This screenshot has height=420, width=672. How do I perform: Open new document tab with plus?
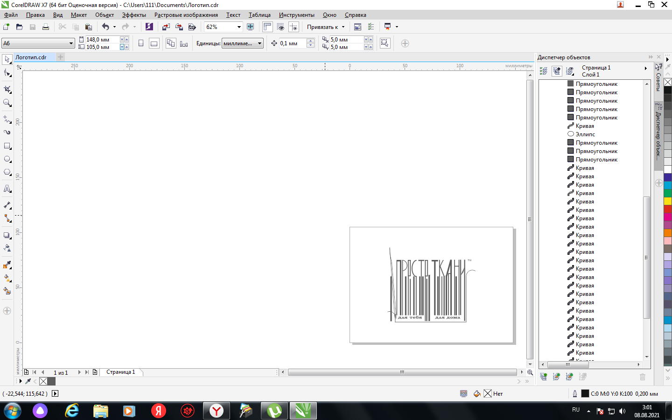click(x=60, y=57)
